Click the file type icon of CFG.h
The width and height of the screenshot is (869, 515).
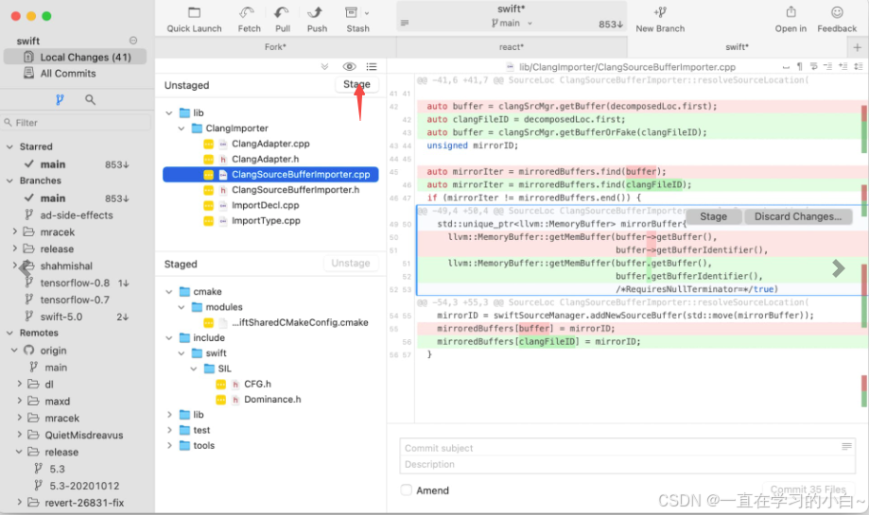tap(235, 385)
